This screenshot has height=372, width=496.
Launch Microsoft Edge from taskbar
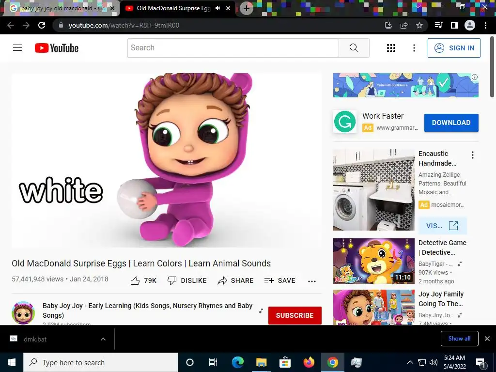(238, 362)
